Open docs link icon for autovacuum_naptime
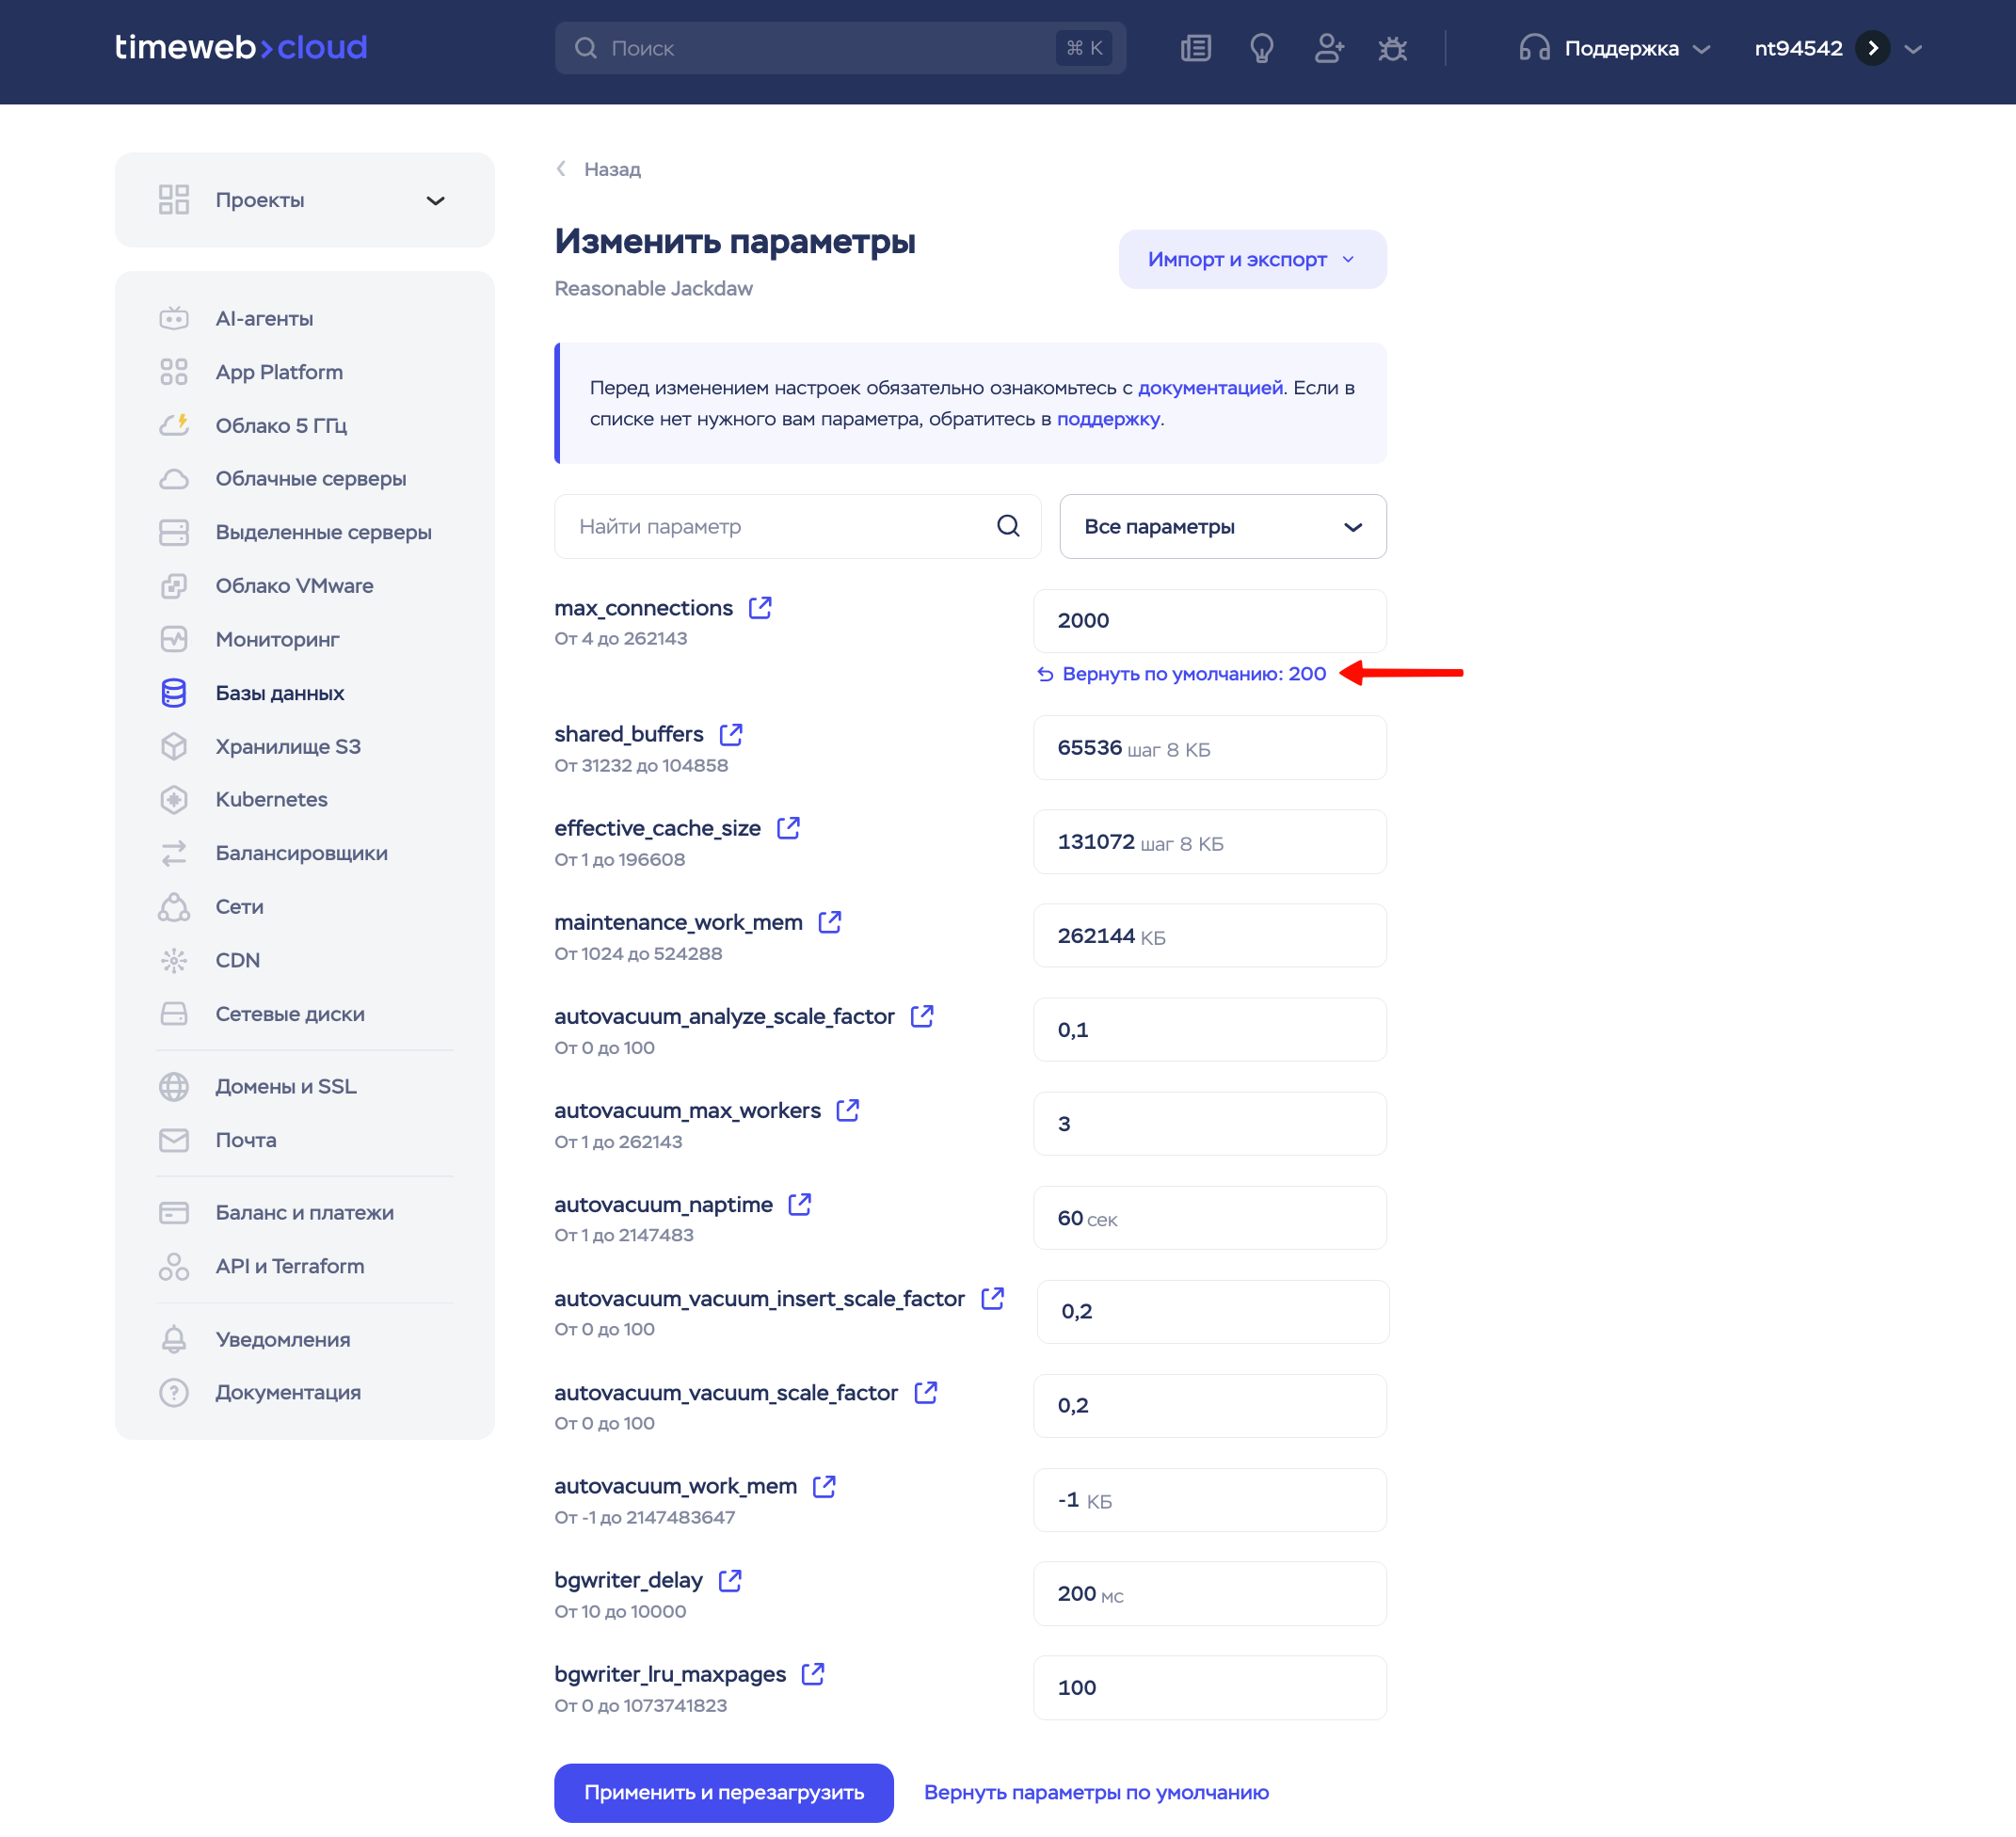Screen dimensions: 2016x1837 800,1204
